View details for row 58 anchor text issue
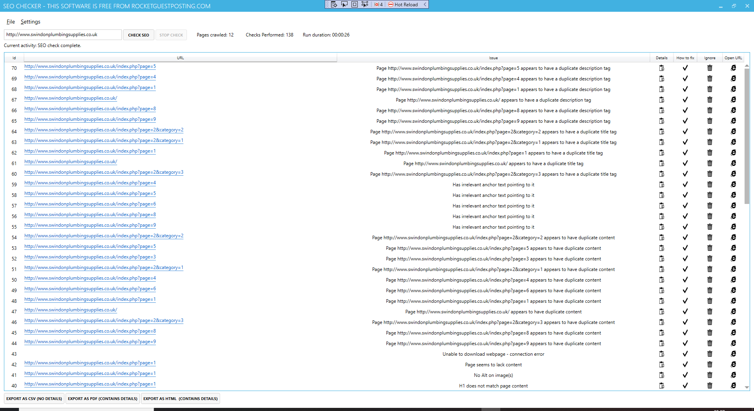Screen dimensions: 754x411 click(662, 195)
